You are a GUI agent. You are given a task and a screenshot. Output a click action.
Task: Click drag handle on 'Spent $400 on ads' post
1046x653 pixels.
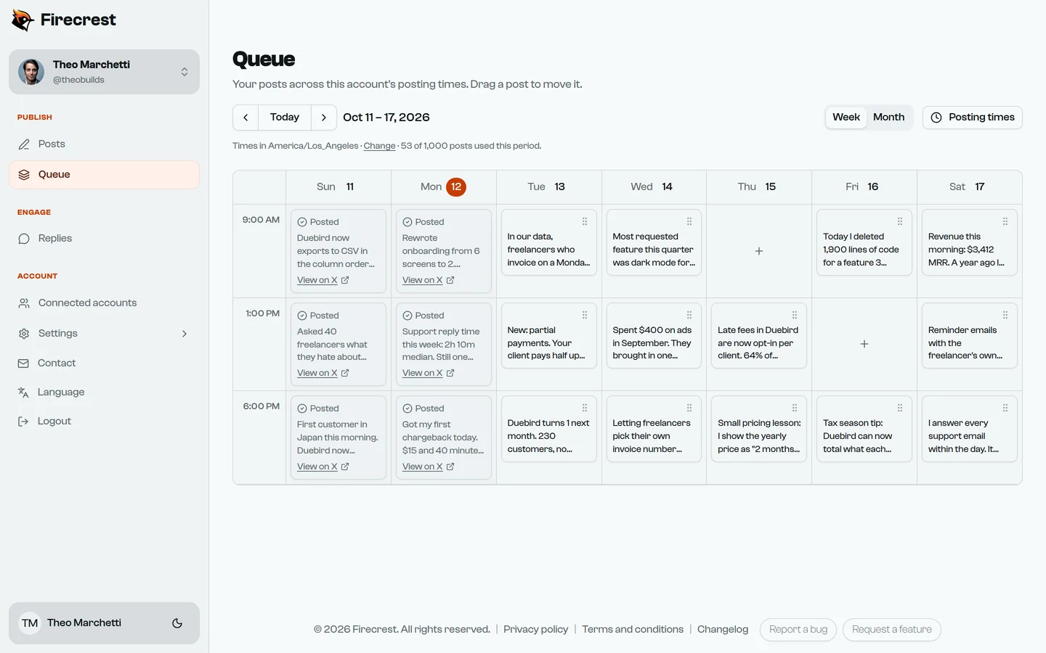[689, 315]
